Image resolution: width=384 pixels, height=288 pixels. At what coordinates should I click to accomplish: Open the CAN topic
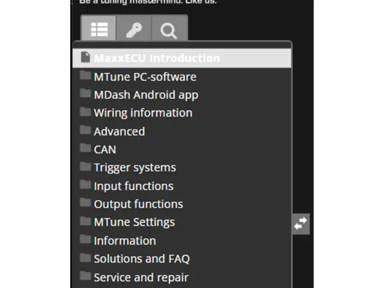tap(105, 149)
